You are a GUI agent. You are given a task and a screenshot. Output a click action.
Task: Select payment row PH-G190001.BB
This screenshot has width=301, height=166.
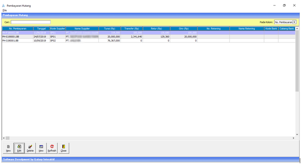[17, 36]
